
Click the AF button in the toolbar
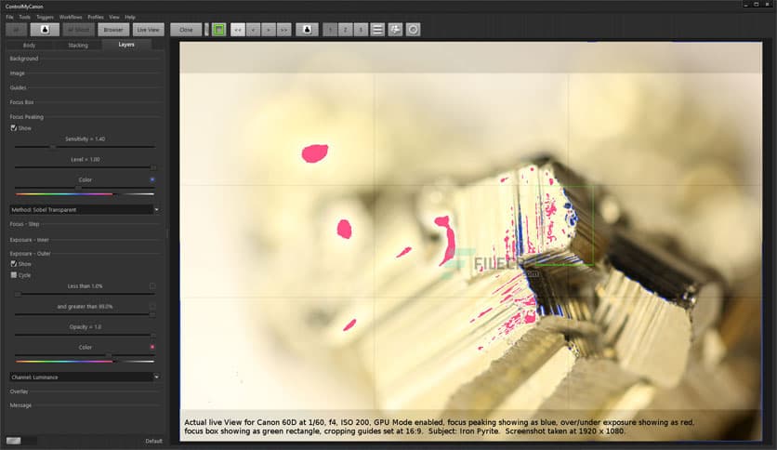pyautogui.click(x=17, y=30)
